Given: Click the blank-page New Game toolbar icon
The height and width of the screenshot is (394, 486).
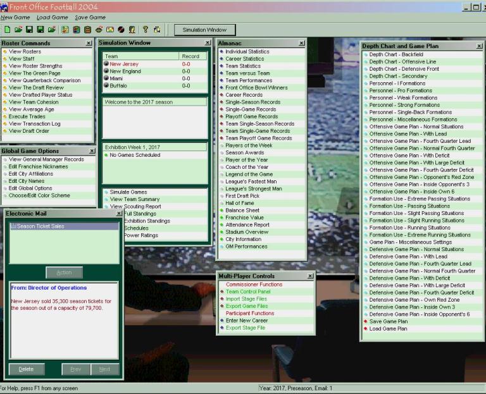Looking at the screenshot, I should tap(7, 30).
